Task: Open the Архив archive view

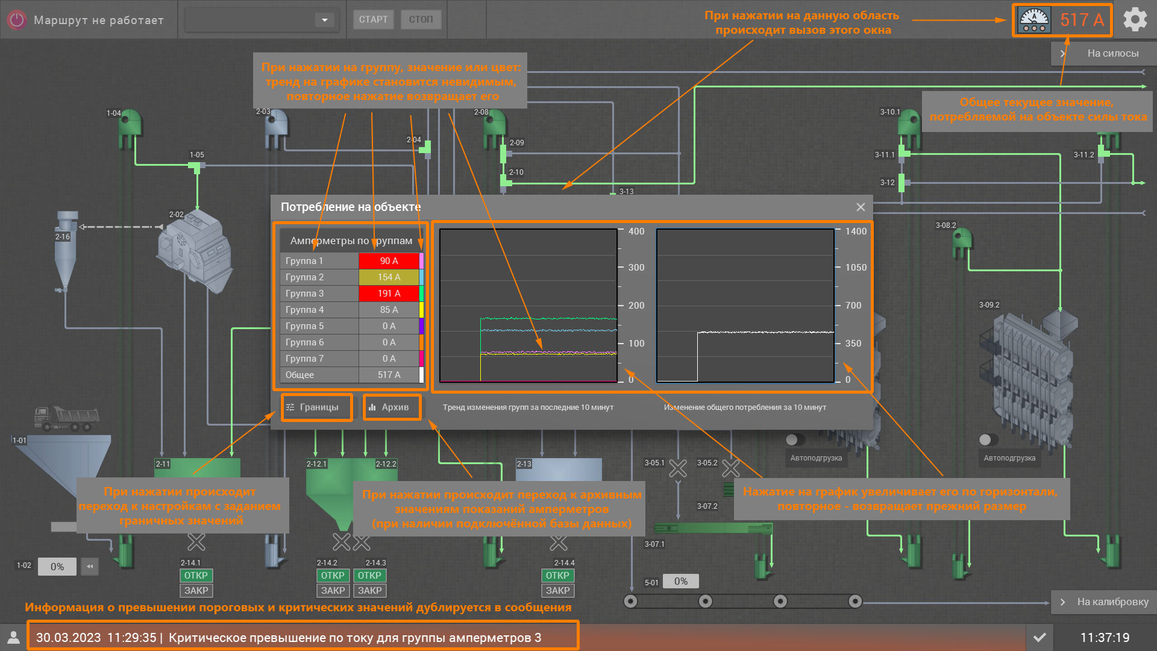Action: [x=392, y=407]
